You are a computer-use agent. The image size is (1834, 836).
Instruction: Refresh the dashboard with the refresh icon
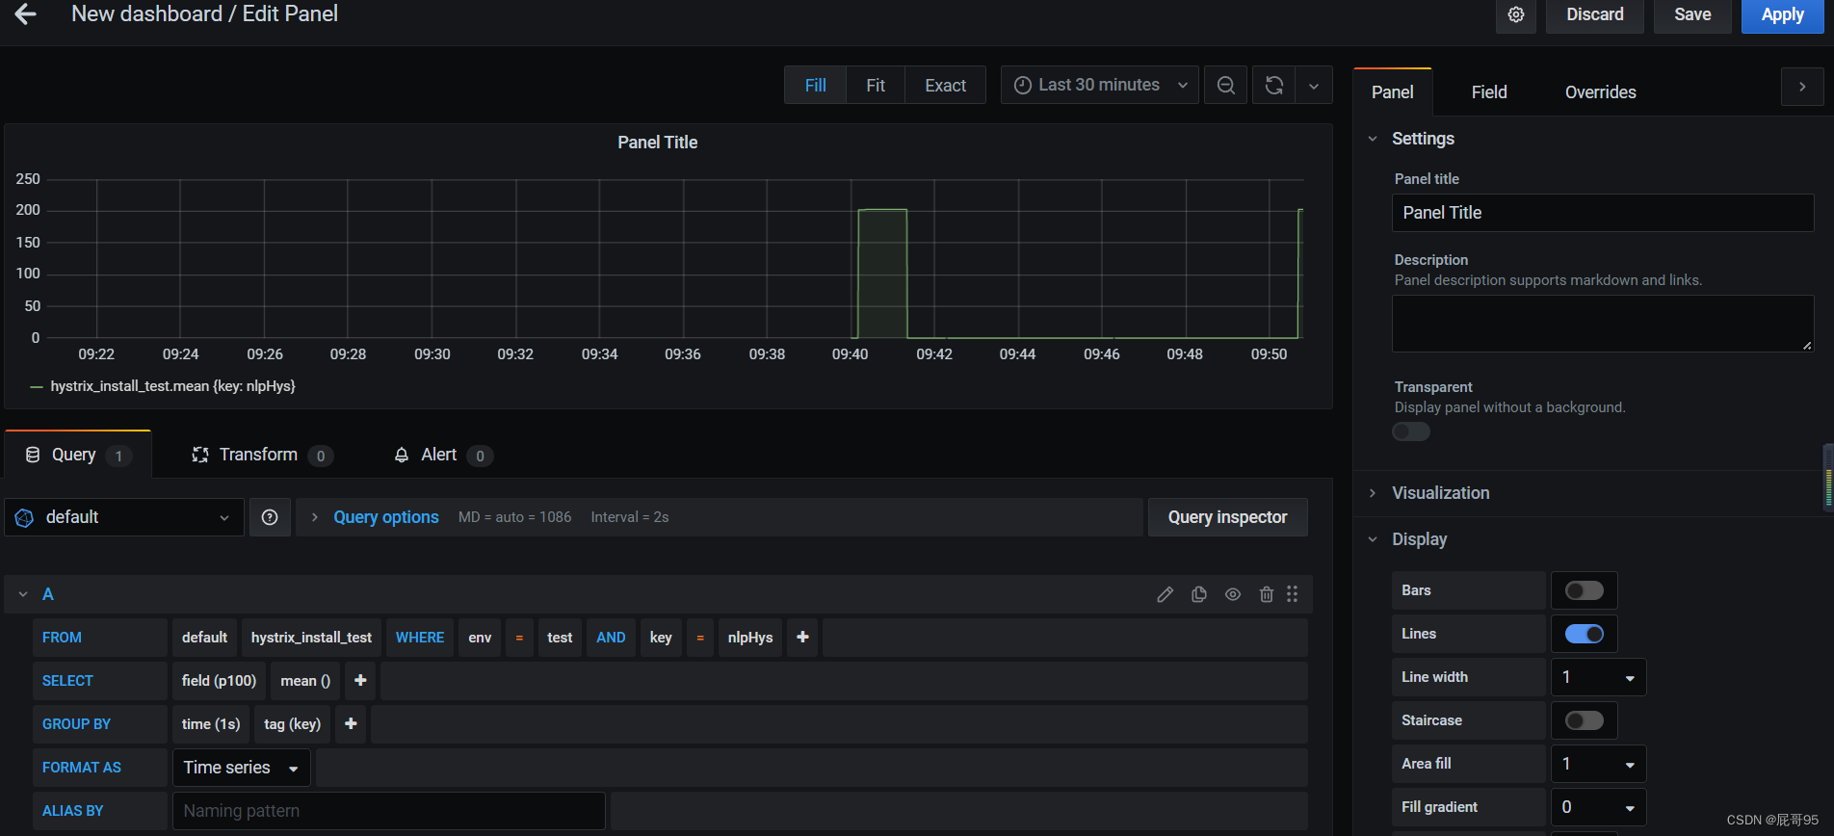[x=1273, y=86]
